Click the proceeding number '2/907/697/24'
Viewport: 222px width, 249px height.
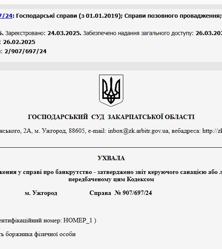[25, 51]
